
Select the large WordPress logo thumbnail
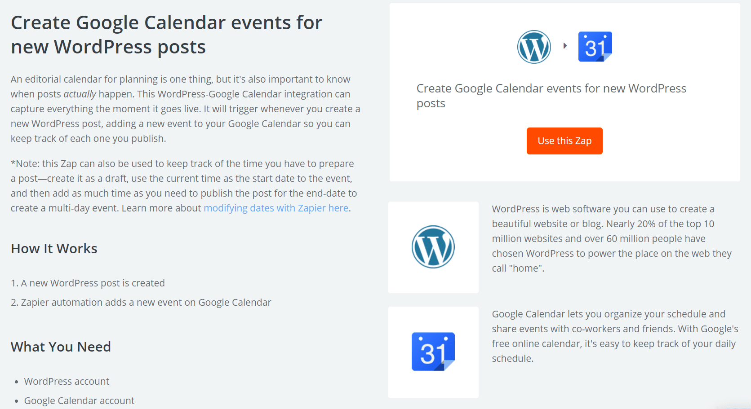point(433,246)
